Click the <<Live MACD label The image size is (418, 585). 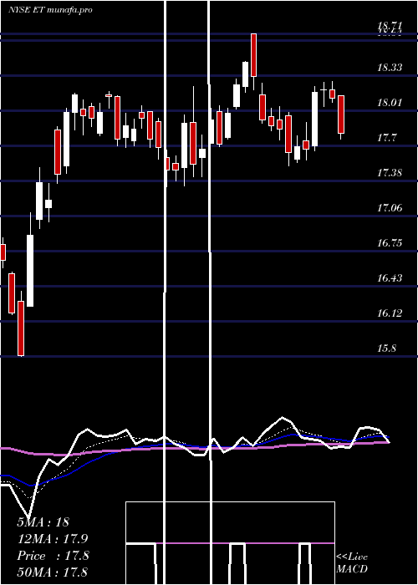pos(352,562)
